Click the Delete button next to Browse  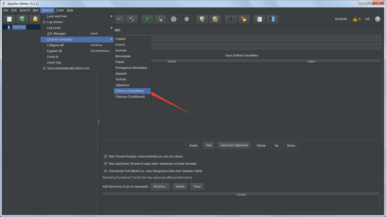click(180, 187)
